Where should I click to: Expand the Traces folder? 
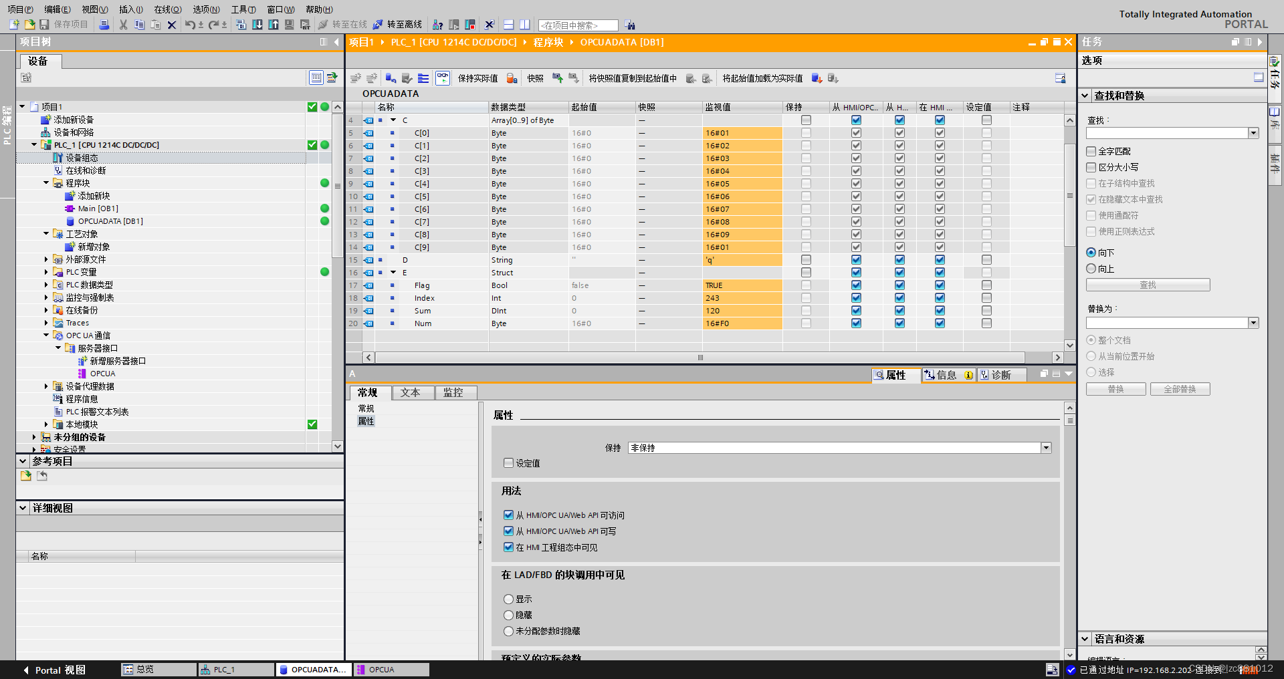[x=46, y=323]
